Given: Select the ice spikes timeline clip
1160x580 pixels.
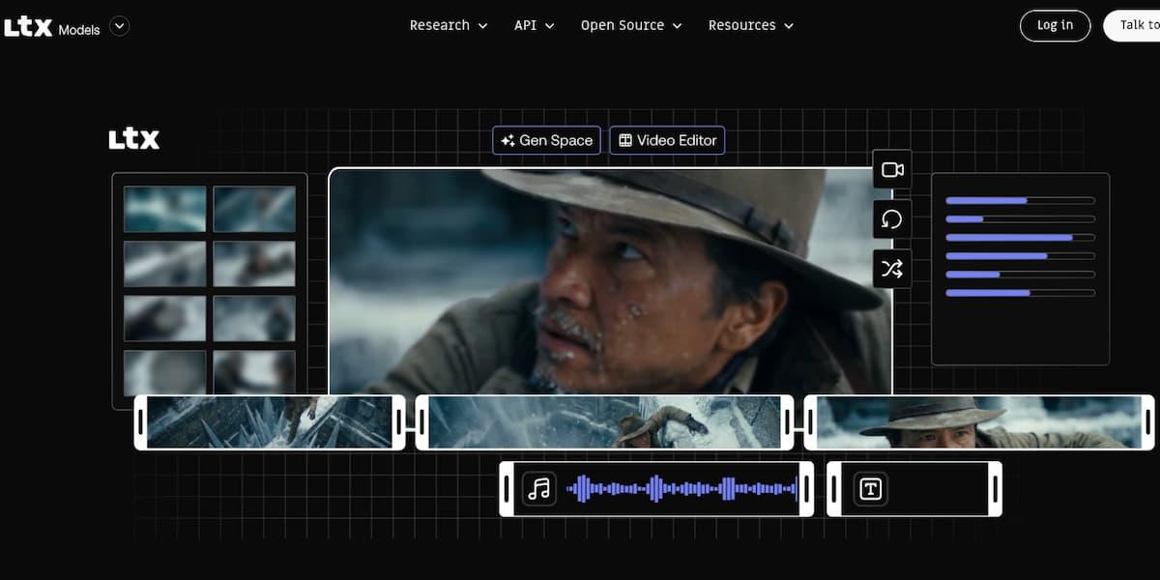Looking at the screenshot, I should coord(270,422).
